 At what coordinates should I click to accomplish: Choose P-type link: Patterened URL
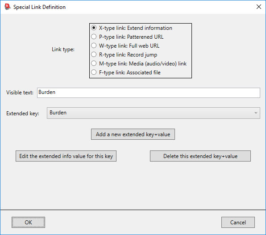[127, 37]
